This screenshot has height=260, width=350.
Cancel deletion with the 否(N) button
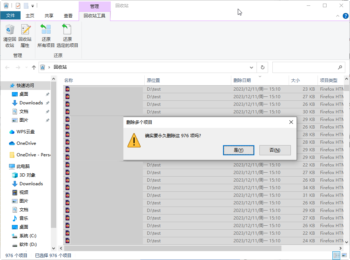click(275, 150)
